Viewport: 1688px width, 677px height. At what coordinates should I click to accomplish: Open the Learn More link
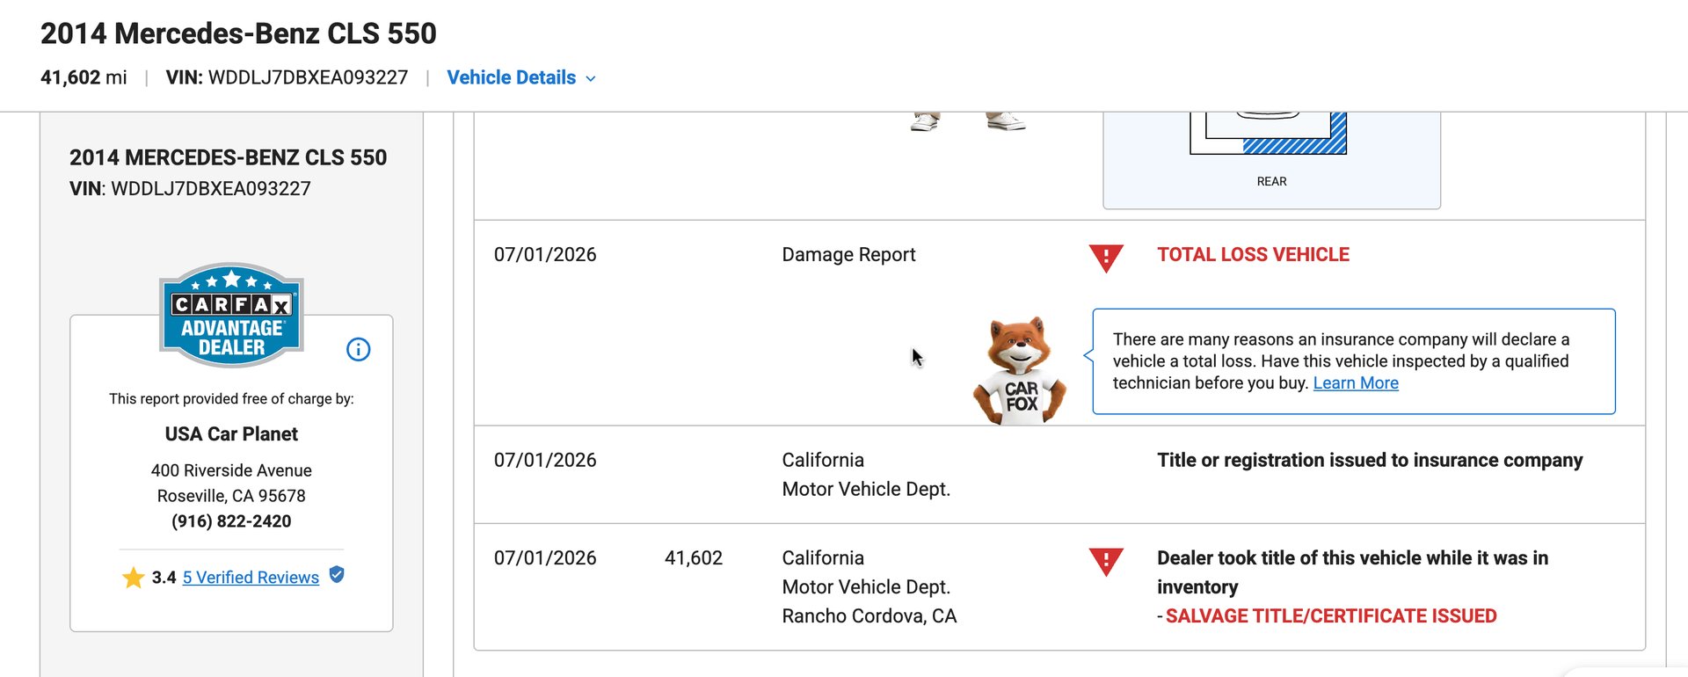click(x=1356, y=382)
